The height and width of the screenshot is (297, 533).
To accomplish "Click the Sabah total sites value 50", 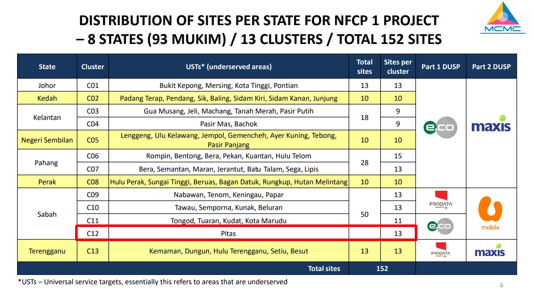I will [364, 214].
